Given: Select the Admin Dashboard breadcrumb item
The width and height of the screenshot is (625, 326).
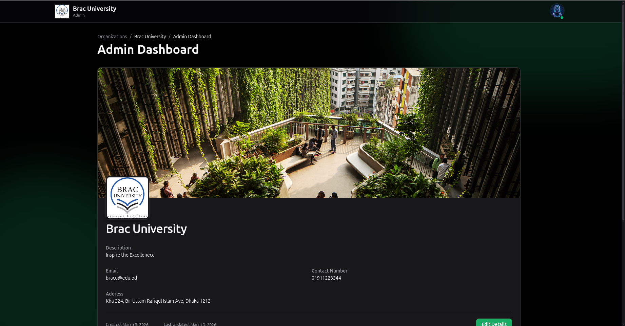Looking at the screenshot, I should tap(192, 37).
